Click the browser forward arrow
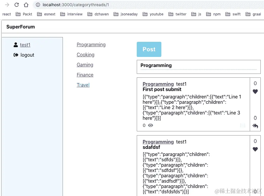Viewport: 264px width, 196px height. (7, 5)
